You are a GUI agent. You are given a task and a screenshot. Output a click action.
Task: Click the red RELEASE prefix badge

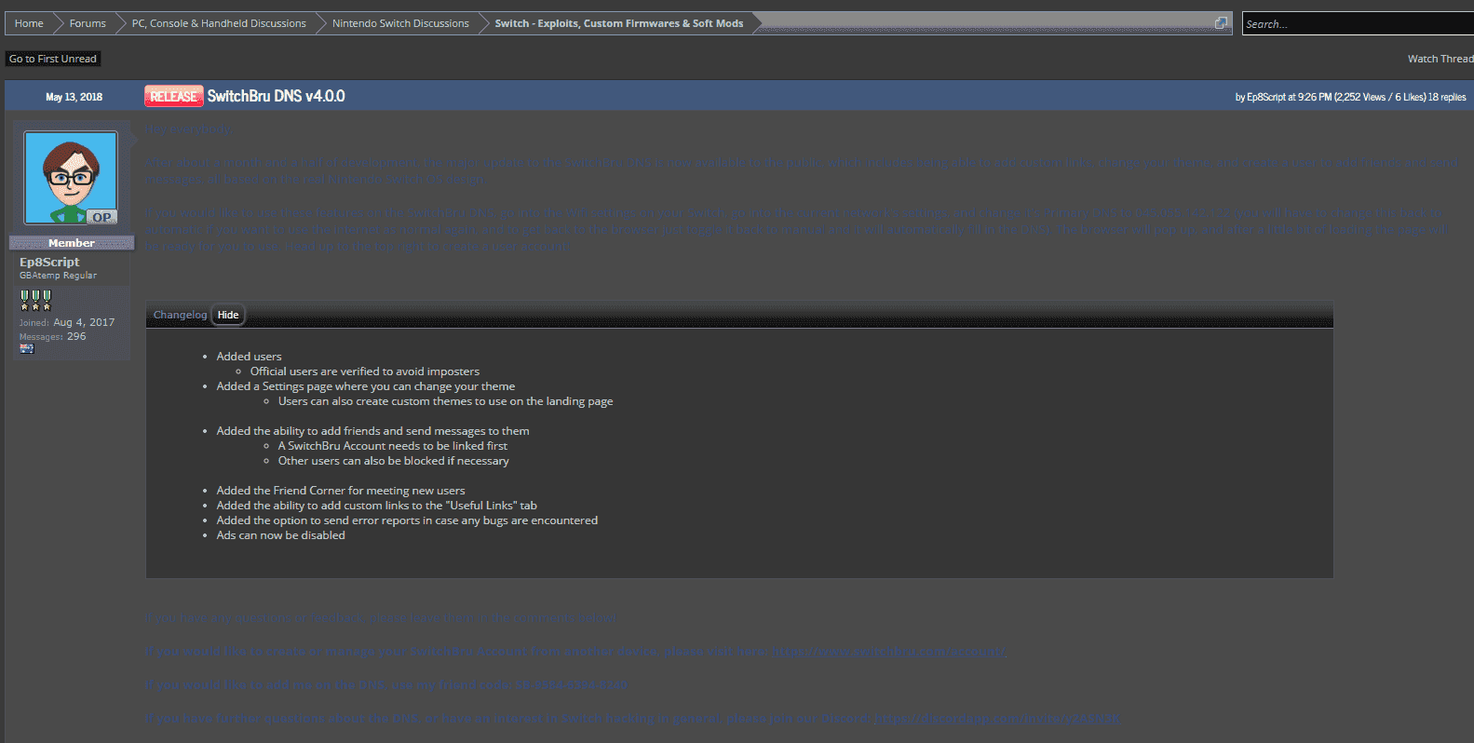[174, 96]
